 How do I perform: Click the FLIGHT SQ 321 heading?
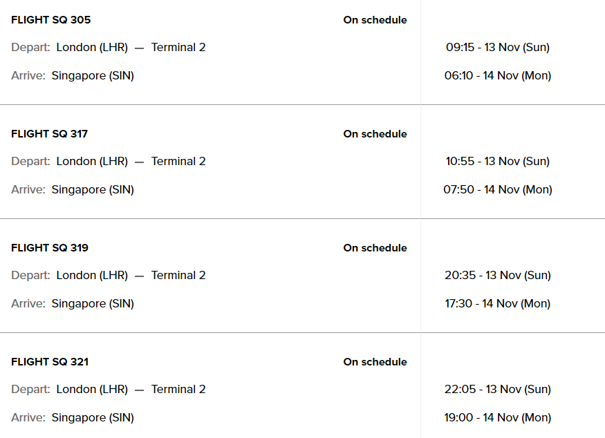(x=50, y=362)
